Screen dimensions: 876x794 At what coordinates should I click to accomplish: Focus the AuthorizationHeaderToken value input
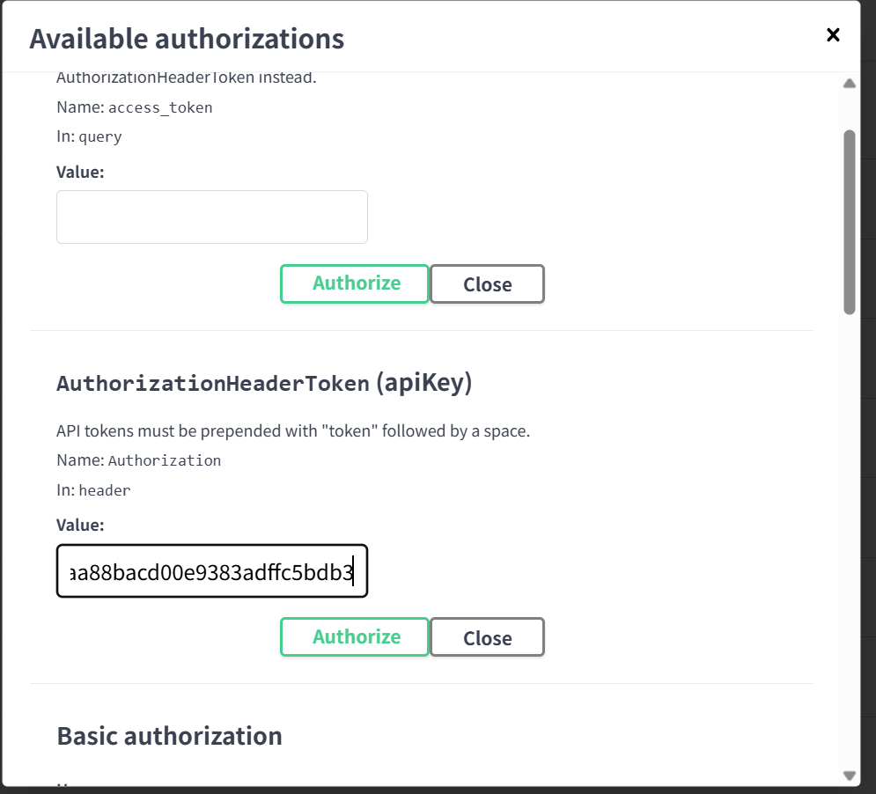(211, 571)
